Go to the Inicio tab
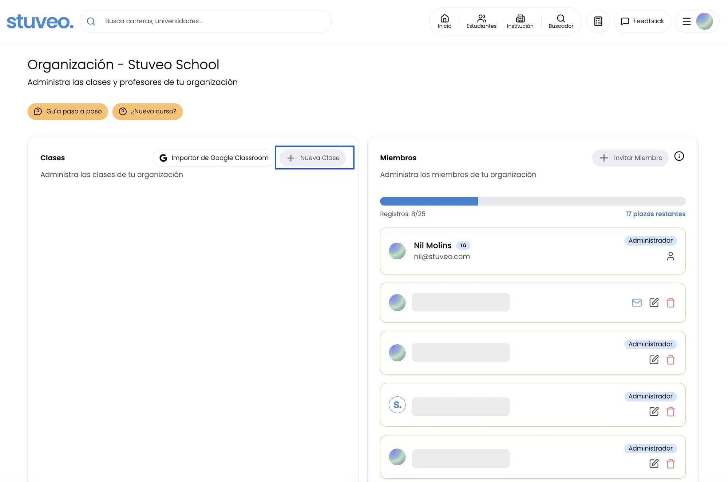Viewport: 728px width, 482px height. coord(444,21)
